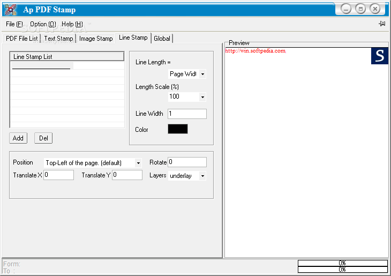Click the win.softpedia.com link in preview
This screenshot has height=276, width=391.
click(x=255, y=51)
